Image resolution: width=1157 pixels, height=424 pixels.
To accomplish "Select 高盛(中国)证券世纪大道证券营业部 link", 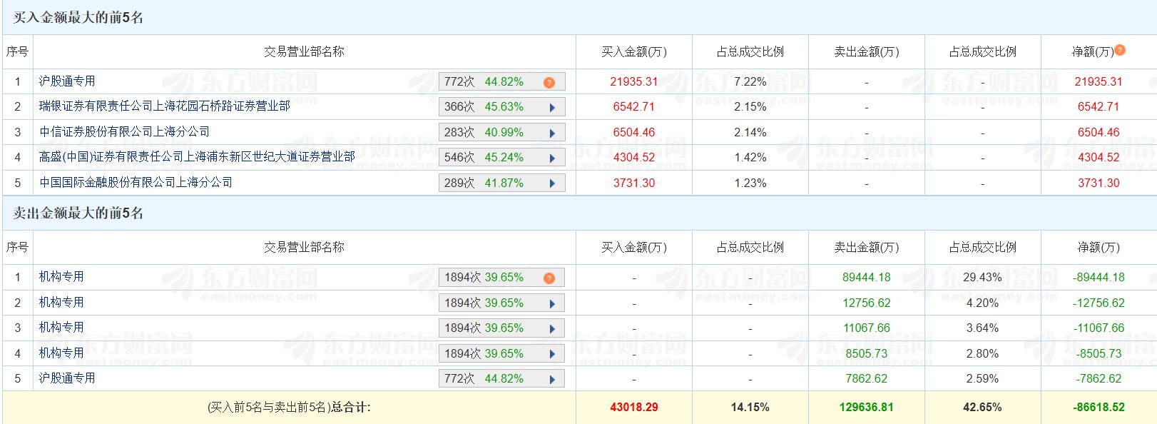I will (197, 157).
